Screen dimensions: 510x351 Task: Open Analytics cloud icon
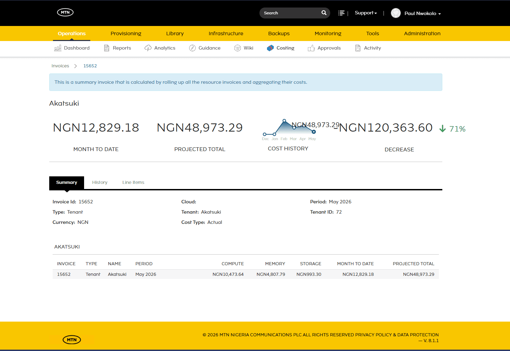(x=148, y=48)
